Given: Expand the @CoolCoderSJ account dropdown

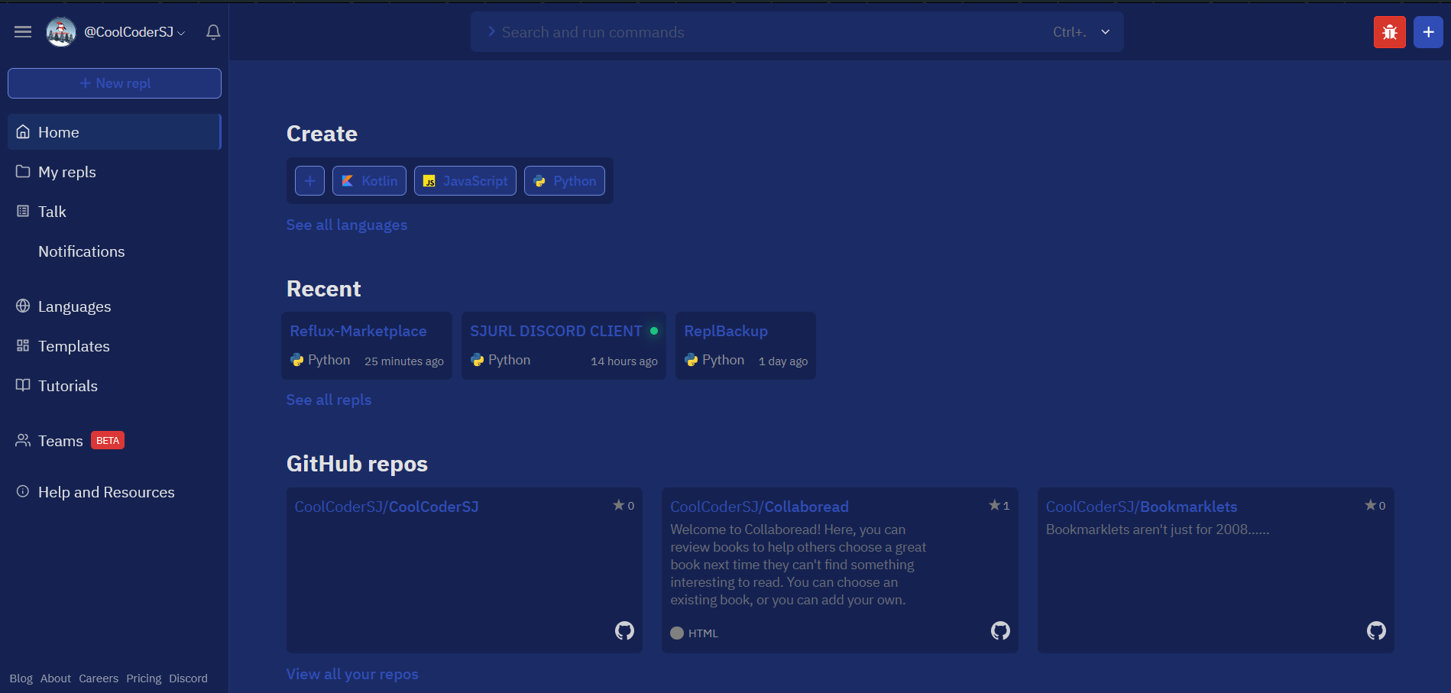Looking at the screenshot, I should pyautogui.click(x=135, y=32).
